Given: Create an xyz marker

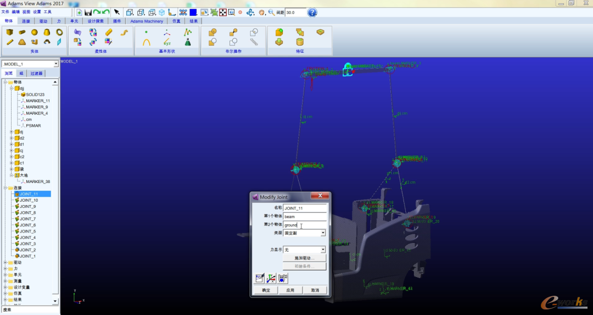Looking at the screenshot, I should [167, 42].
